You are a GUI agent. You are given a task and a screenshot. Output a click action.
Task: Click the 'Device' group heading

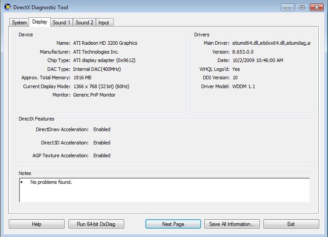click(x=26, y=35)
